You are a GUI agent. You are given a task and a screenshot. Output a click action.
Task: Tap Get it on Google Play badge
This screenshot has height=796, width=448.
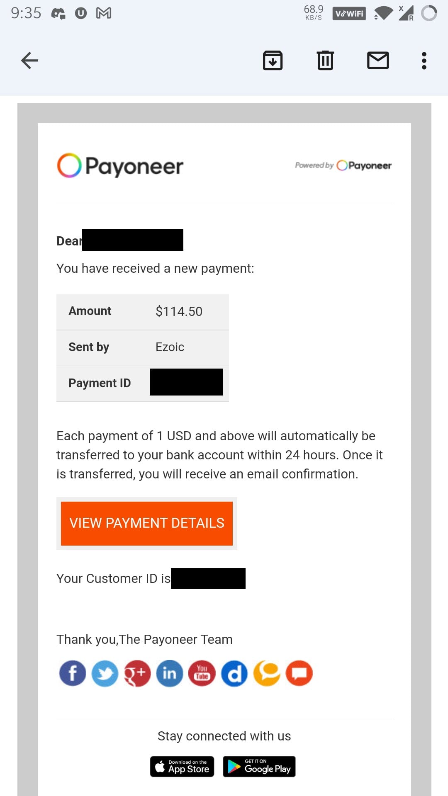[x=259, y=767]
